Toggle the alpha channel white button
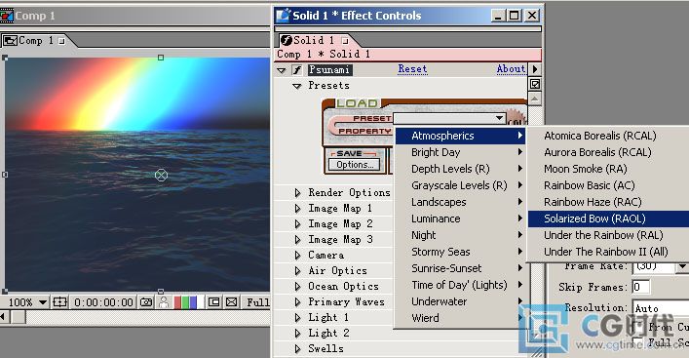 pyautogui.click(x=201, y=302)
